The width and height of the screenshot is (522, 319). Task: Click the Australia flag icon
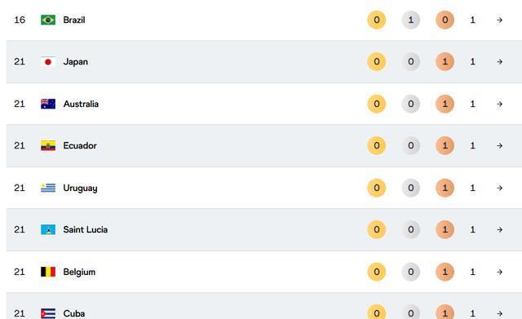click(48, 104)
